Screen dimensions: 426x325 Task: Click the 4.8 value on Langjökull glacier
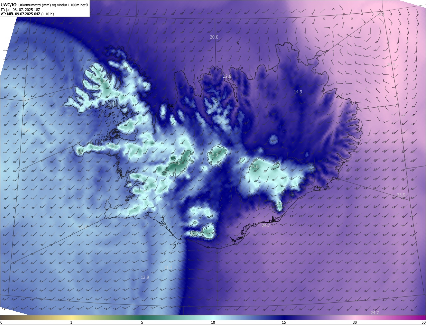pos(177,163)
